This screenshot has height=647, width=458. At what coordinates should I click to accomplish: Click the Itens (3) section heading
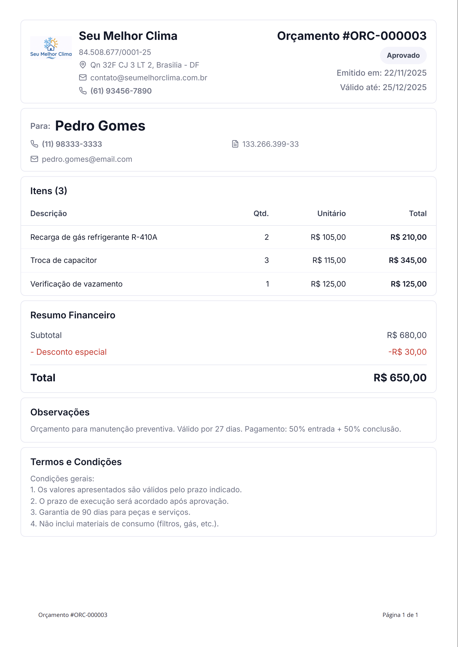49,191
